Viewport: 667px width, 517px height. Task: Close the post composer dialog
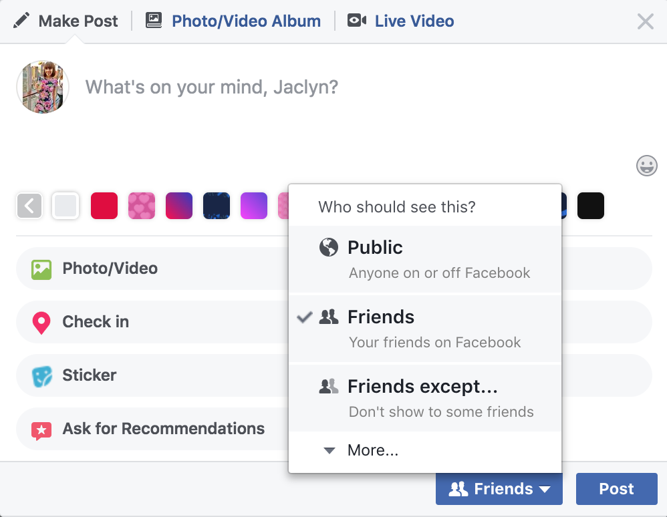pyautogui.click(x=646, y=21)
